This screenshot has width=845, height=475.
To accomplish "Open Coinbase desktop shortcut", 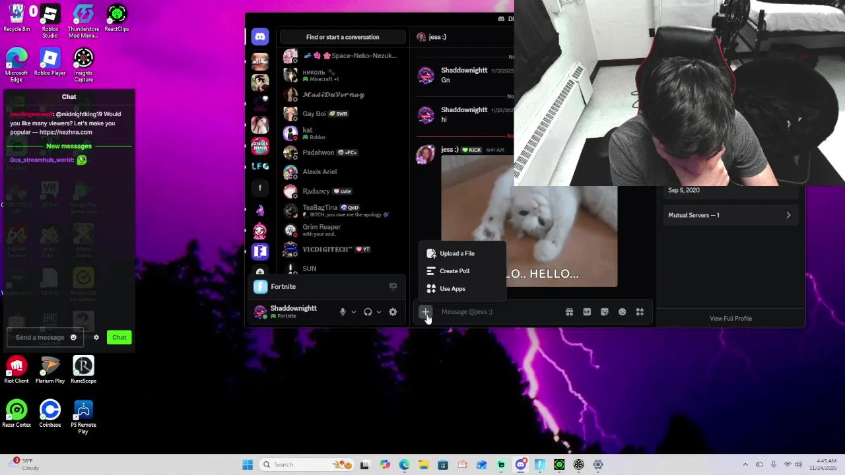I will tap(50, 414).
